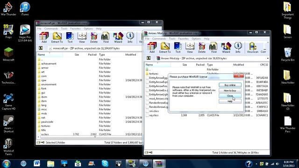Open Windows Start button
This screenshot has height=168, width=299.
tap(6, 164)
